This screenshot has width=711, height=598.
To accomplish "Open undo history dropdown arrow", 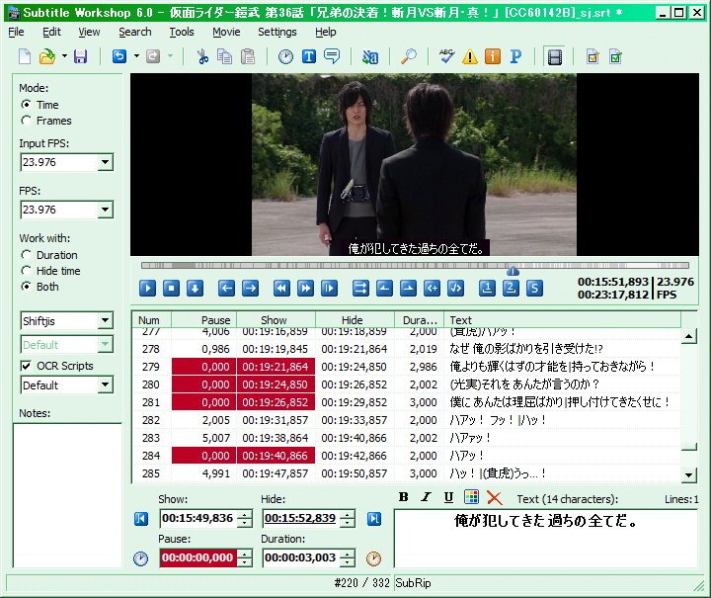I will click(x=136, y=56).
